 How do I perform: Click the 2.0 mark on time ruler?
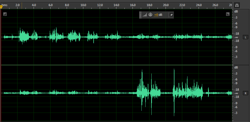coord(17,5)
